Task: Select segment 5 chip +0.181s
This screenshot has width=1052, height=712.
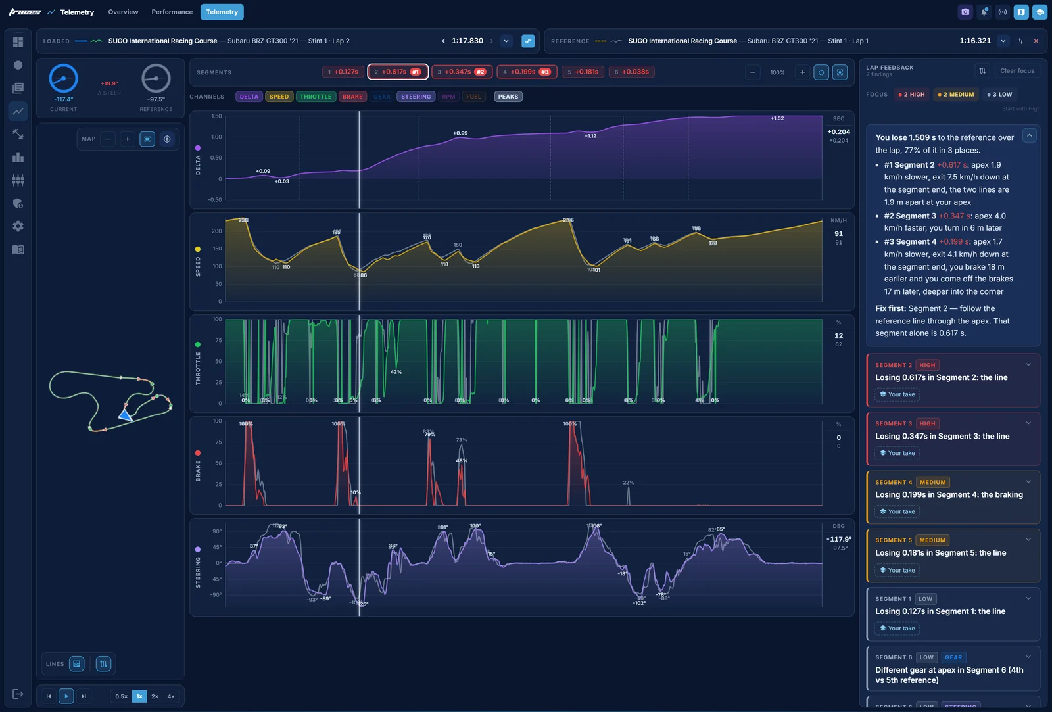Action: coord(584,72)
